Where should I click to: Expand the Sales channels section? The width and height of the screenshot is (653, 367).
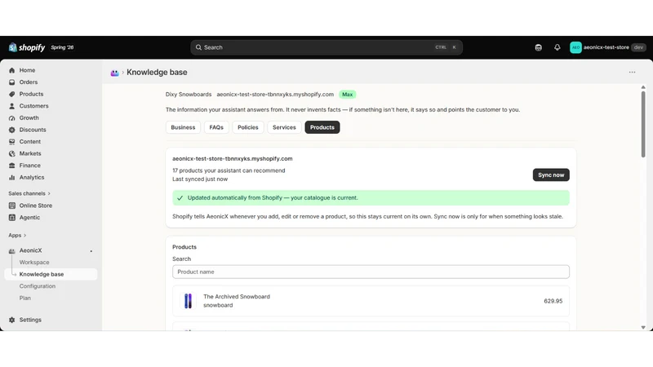(29, 193)
